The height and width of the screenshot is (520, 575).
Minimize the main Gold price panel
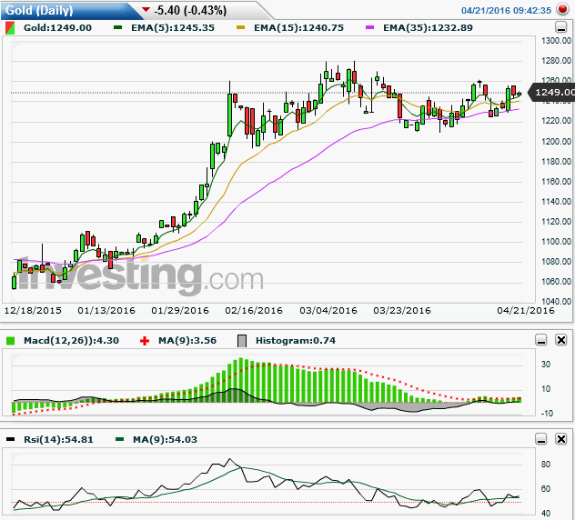pyautogui.click(x=561, y=27)
